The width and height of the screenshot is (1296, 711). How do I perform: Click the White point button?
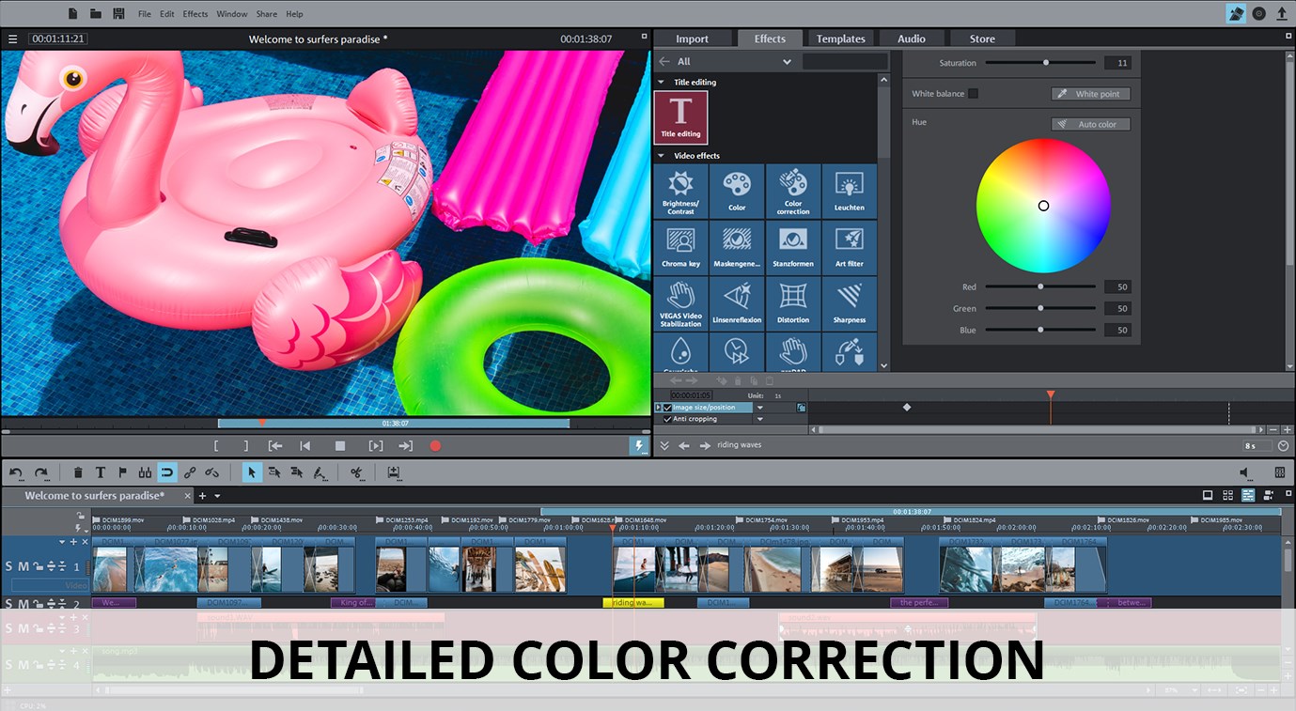click(1090, 93)
